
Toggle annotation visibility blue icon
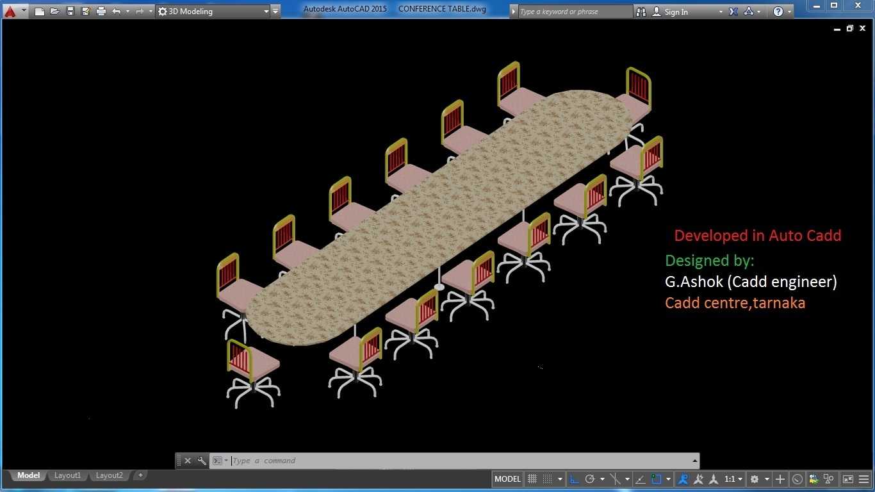tap(683, 479)
